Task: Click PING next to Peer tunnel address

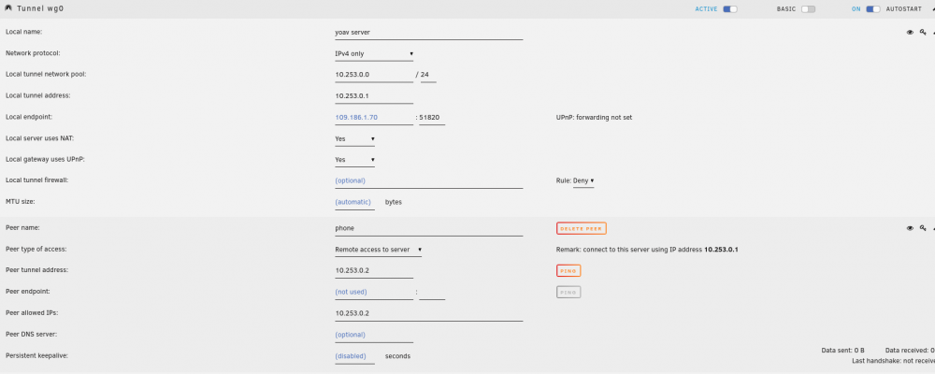Action: 568,271
